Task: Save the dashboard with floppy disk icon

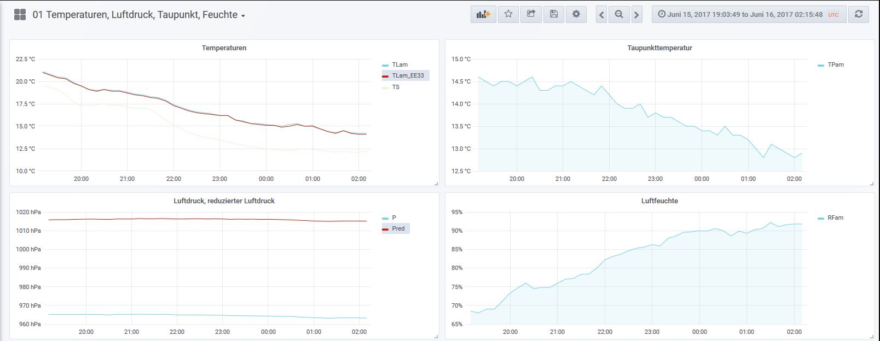Action: (x=553, y=14)
